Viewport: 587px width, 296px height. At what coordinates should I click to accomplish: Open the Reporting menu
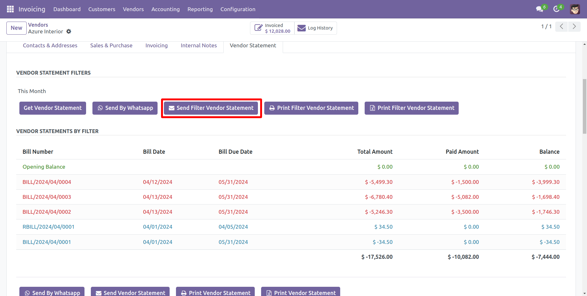pos(200,9)
